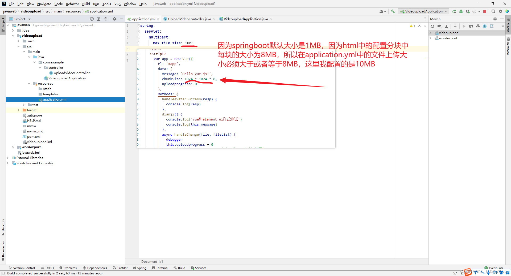Reload all Maven projects
Screen dimensions: 511x276
(x=432, y=26)
